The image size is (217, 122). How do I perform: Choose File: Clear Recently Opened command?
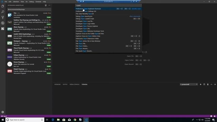tap(108, 14)
